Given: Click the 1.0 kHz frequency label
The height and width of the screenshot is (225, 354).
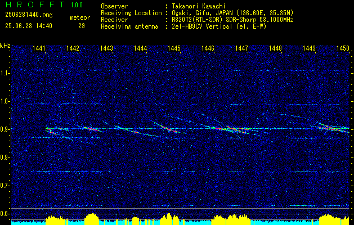Looking at the screenshot, I should (4, 101).
